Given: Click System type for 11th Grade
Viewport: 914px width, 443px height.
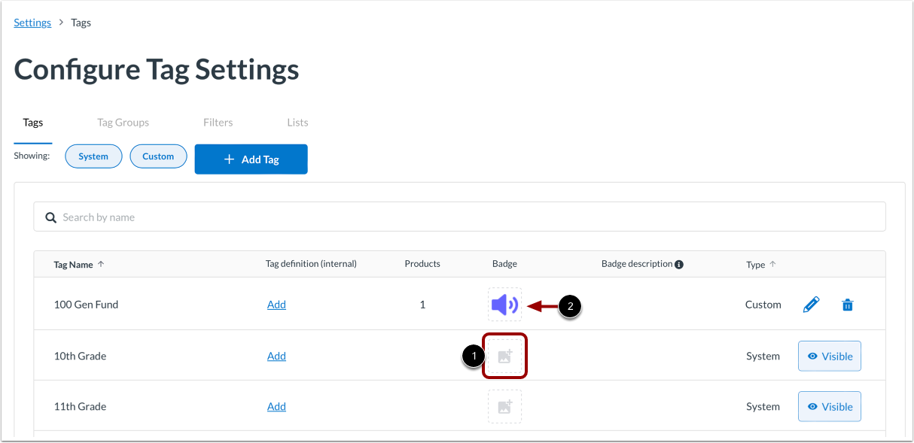Looking at the screenshot, I should point(763,406).
